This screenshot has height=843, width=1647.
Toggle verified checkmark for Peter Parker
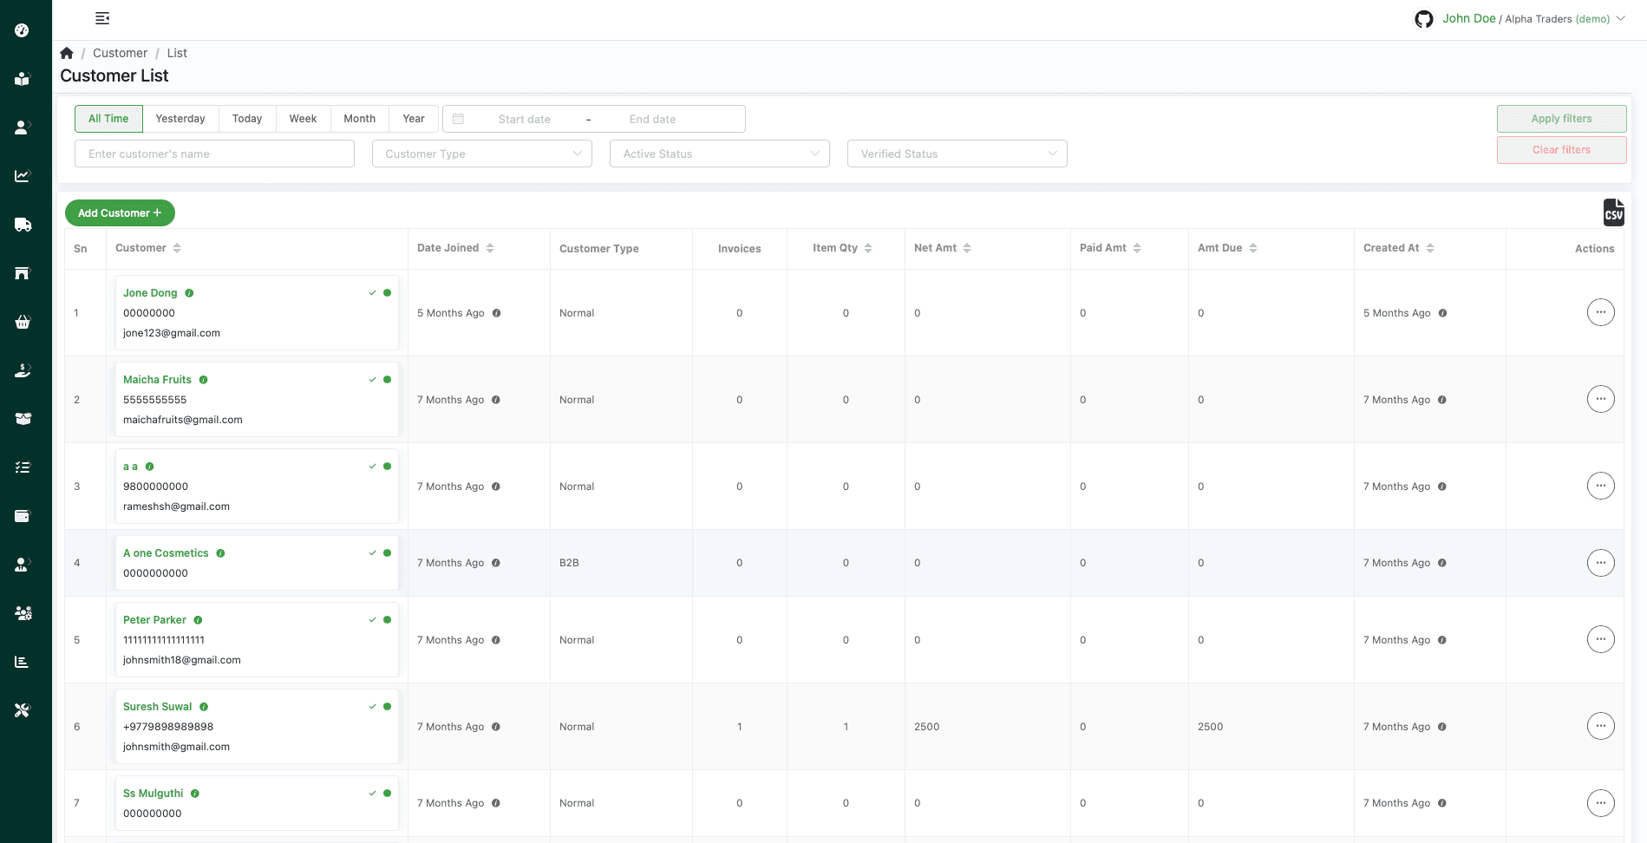click(x=373, y=620)
